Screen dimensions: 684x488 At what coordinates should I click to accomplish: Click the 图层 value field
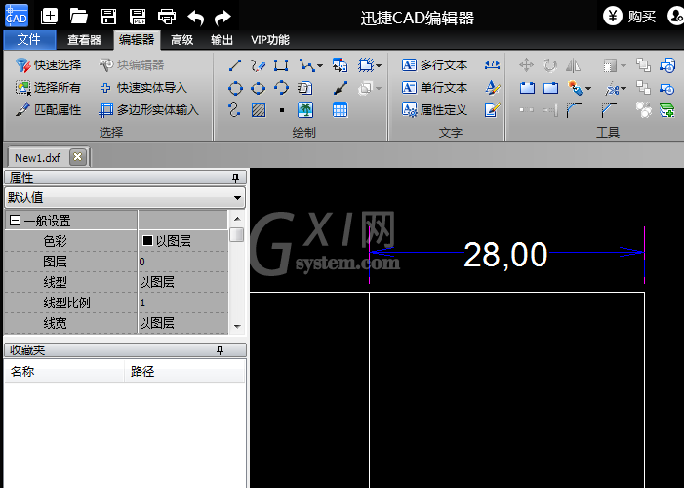pyautogui.click(x=182, y=262)
